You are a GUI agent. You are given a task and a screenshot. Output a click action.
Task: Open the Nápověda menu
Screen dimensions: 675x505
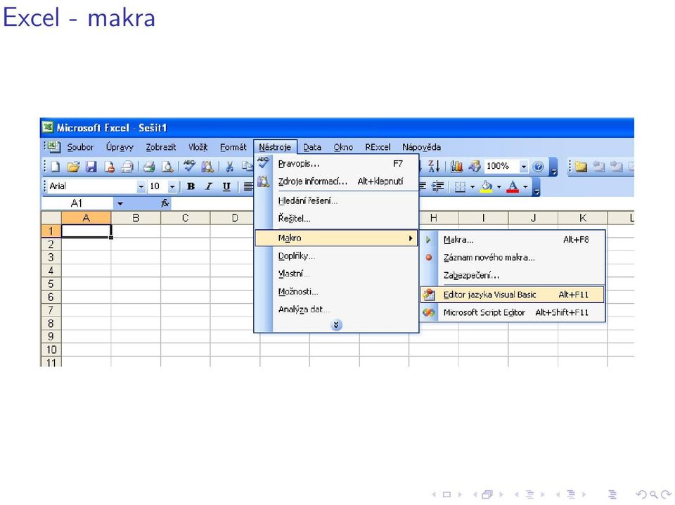421,147
